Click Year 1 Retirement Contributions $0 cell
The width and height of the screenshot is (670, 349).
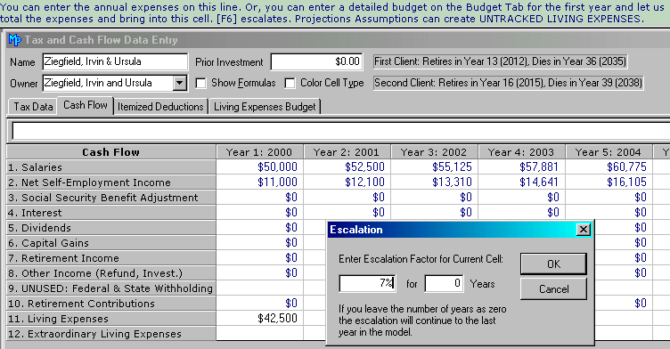click(x=260, y=304)
